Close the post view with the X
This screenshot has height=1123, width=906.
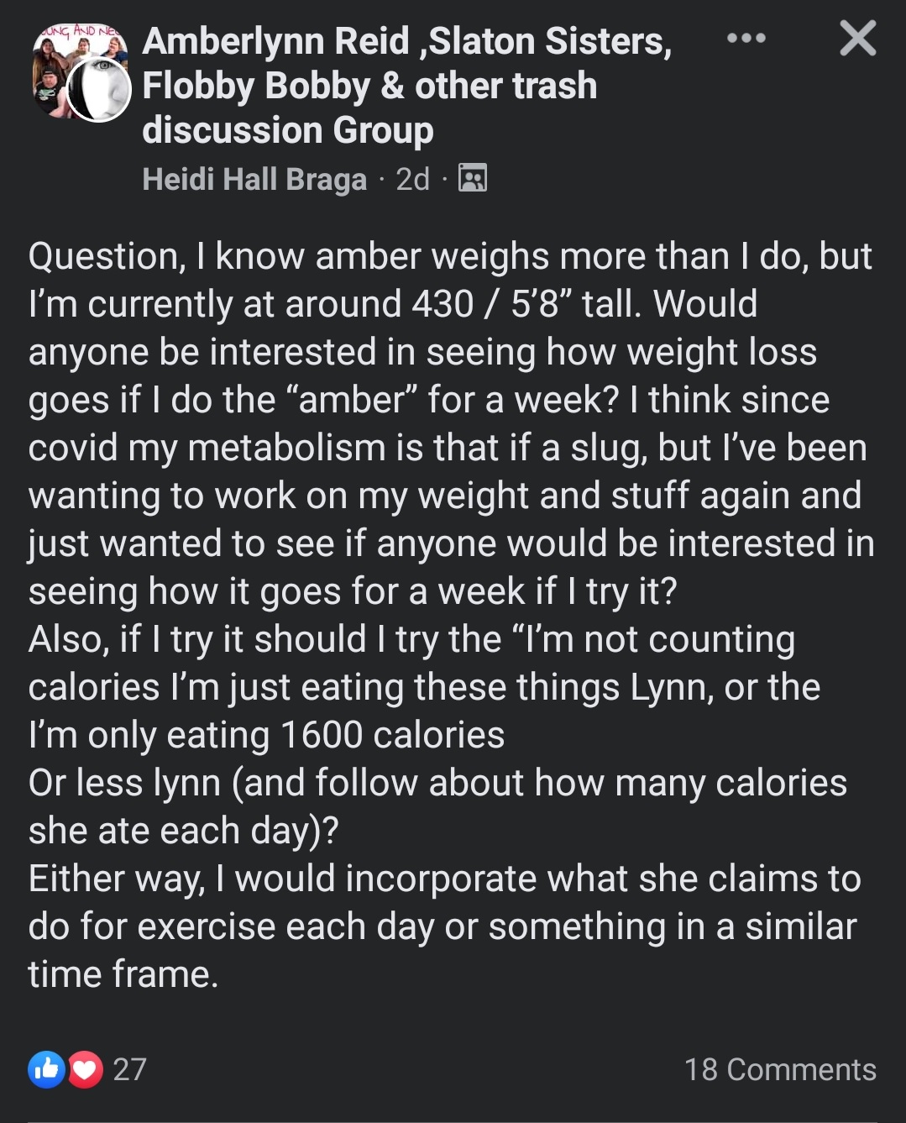858,39
